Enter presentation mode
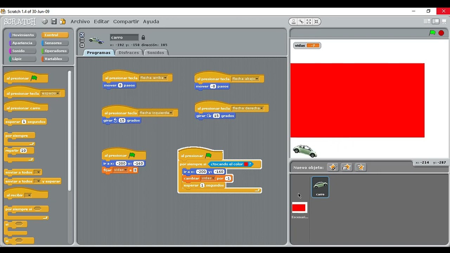The width and height of the screenshot is (450, 253). click(444, 21)
